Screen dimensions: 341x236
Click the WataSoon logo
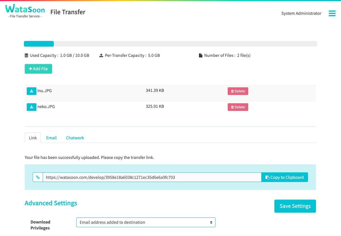(25, 11)
